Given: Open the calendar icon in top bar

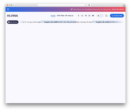Looking at the screenshot, I should point(8,9).
